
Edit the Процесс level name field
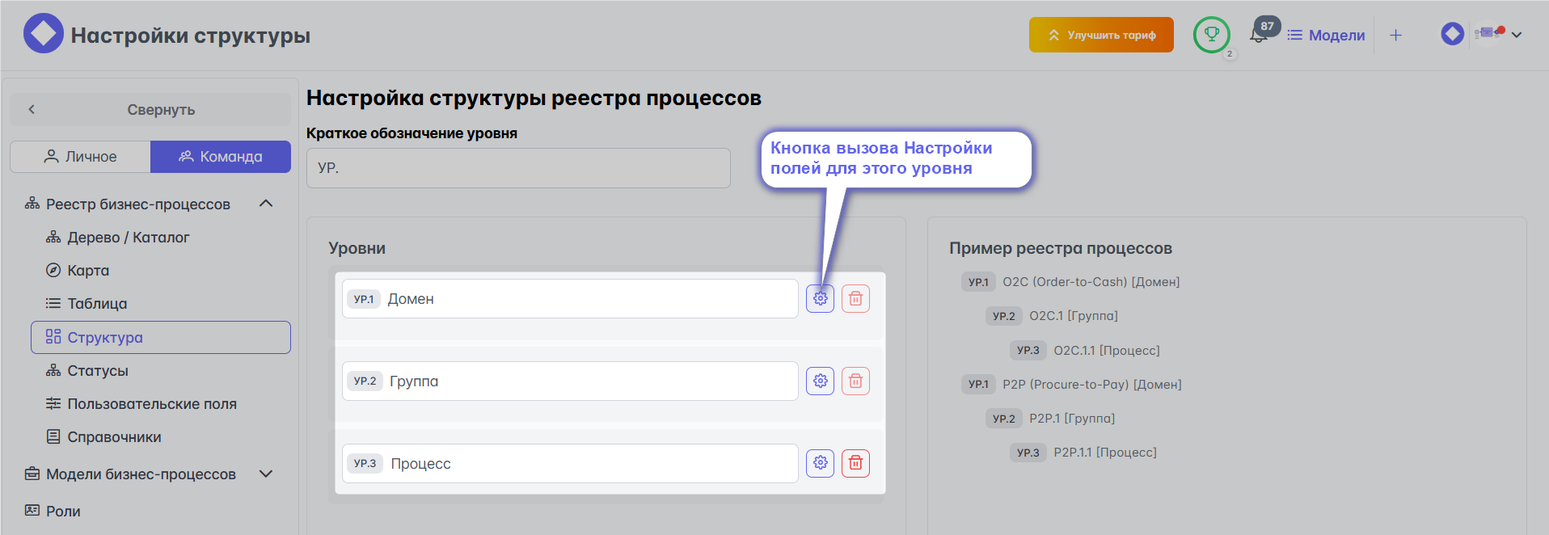point(570,464)
